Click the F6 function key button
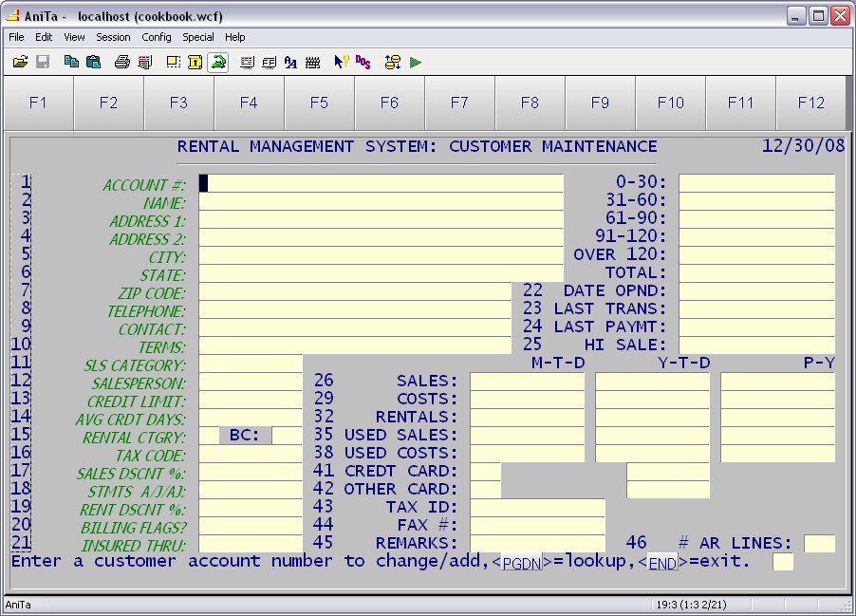The width and height of the screenshot is (856, 616). click(390, 103)
